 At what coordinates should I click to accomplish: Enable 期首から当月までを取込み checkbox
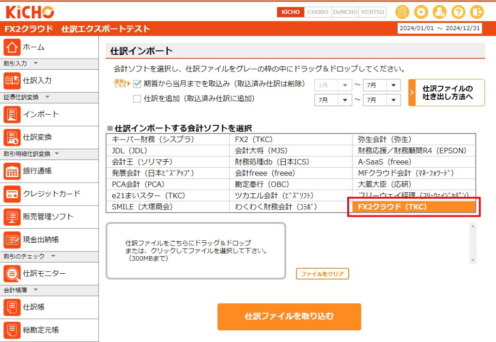pos(137,84)
